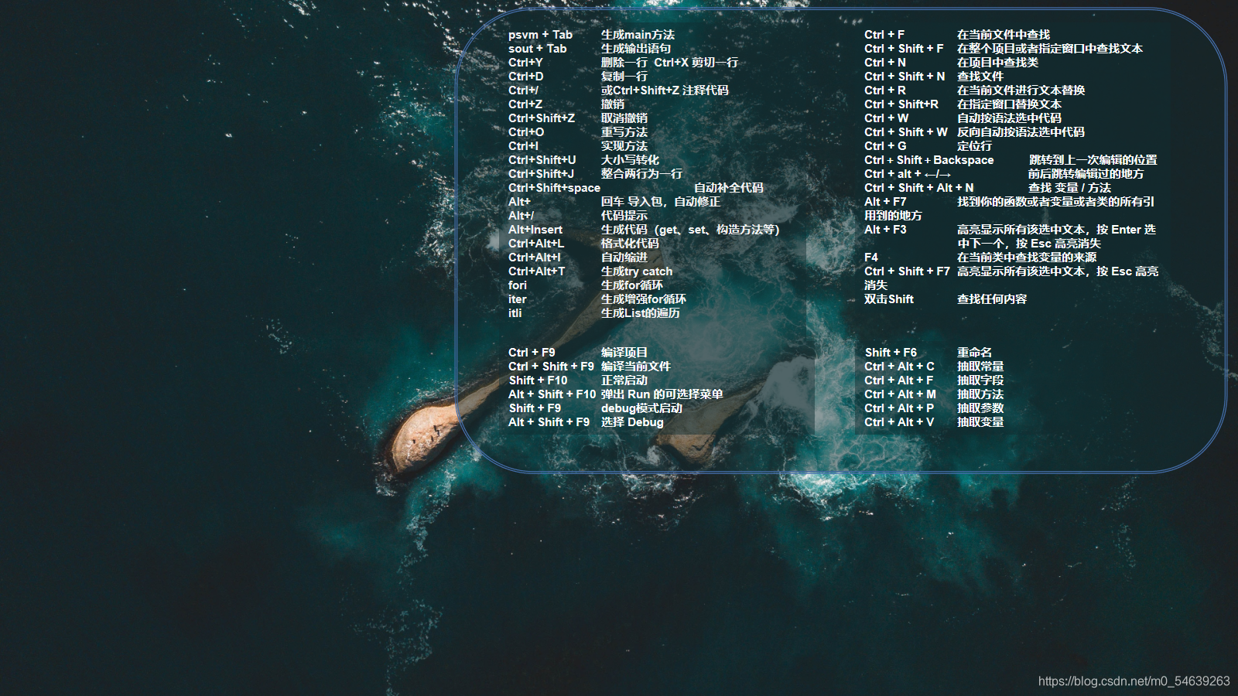The image size is (1238, 696).
Task: Click the "fori" abbreviation text
Action: click(518, 285)
